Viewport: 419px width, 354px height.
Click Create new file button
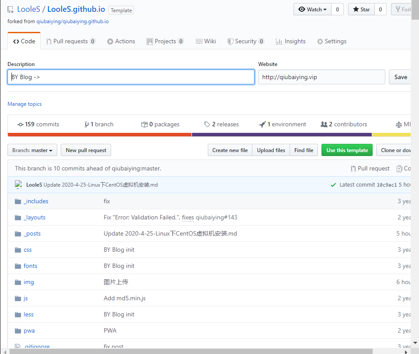click(x=230, y=150)
